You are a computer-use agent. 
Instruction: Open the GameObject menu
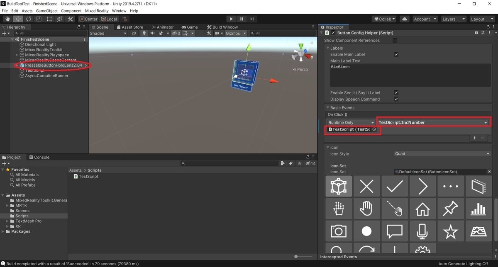pyautogui.click(x=46, y=10)
